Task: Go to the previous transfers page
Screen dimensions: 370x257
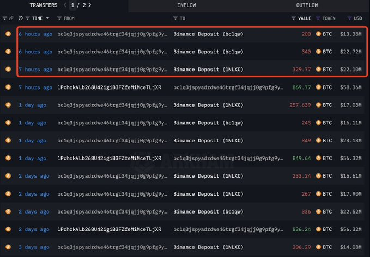Action: pos(65,5)
